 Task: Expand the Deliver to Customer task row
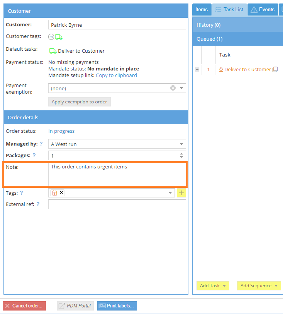point(197,70)
